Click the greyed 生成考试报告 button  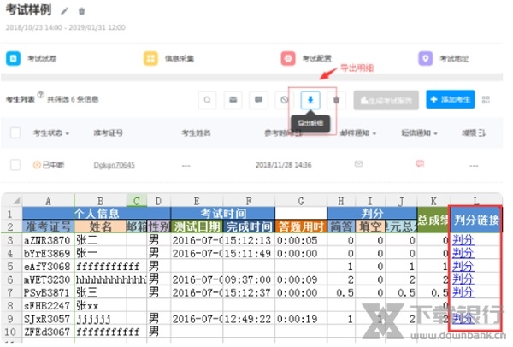click(386, 100)
